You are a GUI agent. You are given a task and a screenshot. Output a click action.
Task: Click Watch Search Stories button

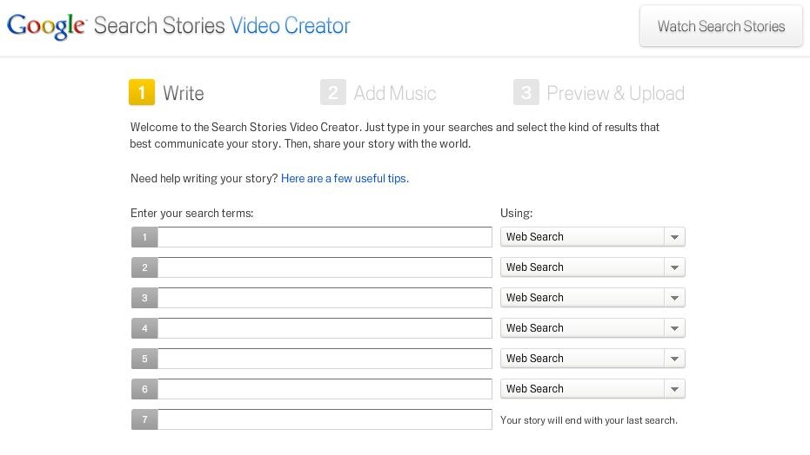point(721,26)
